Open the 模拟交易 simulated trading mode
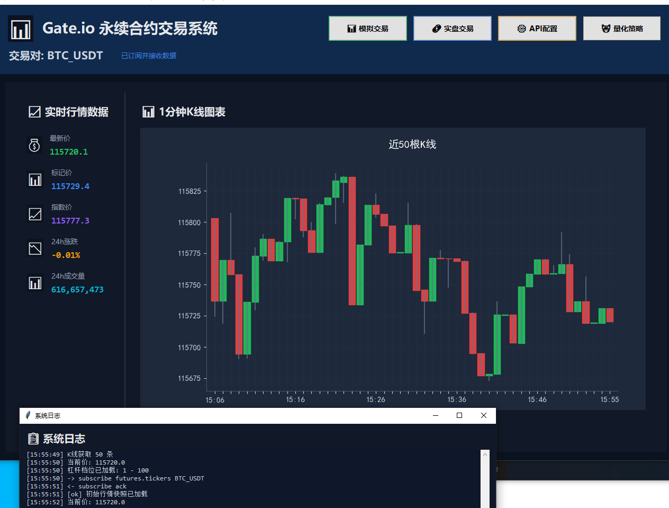Viewport: 669px width, 508px height. [367, 29]
